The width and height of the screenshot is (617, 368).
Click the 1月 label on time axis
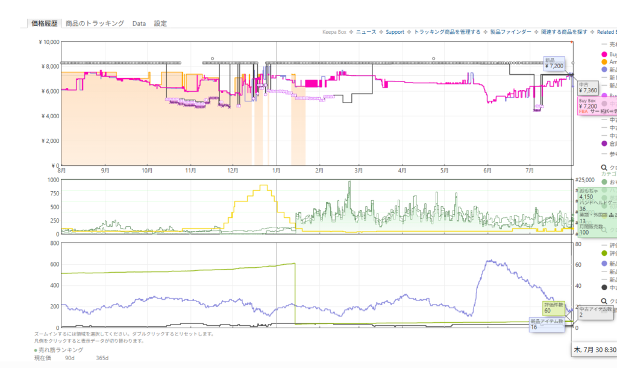pos(276,171)
